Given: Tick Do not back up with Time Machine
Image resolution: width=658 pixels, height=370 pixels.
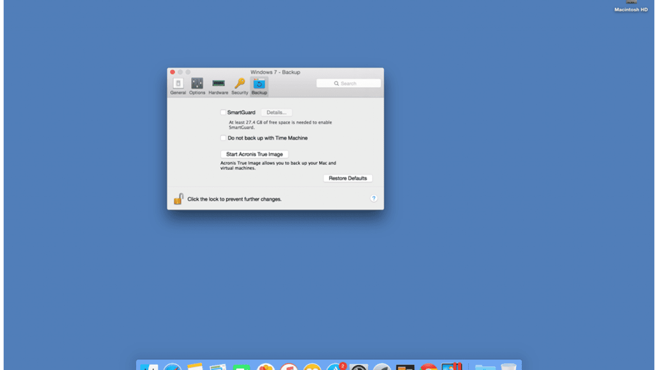Looking at the screenshot, I should coord(223,138).
